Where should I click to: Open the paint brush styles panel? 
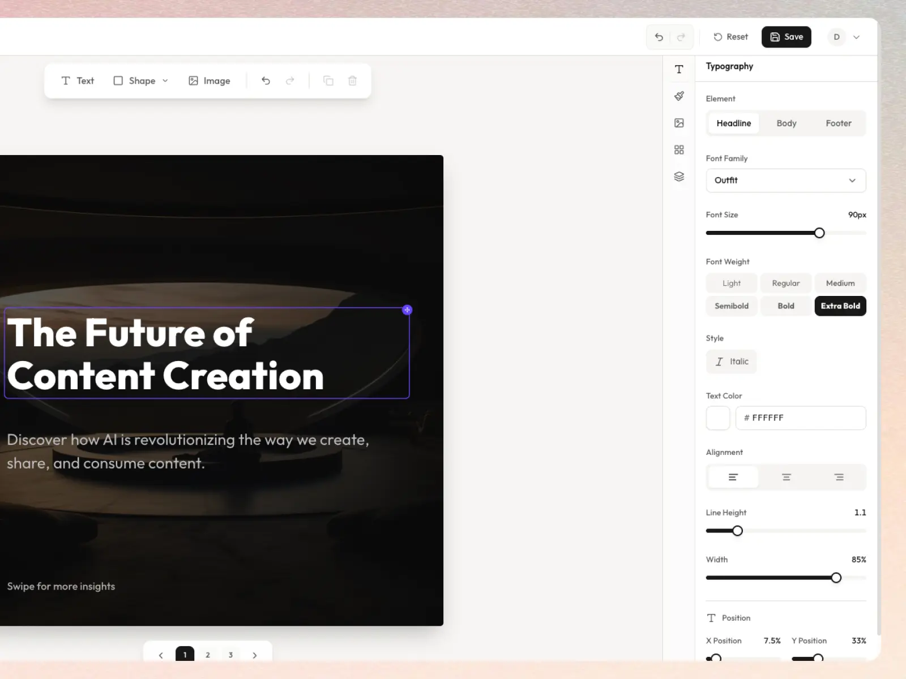[x=679, y=96]
